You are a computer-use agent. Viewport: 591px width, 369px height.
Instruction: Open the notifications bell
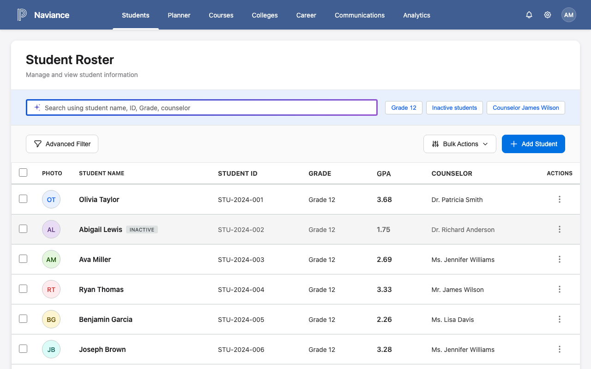(x=529, y=15)
